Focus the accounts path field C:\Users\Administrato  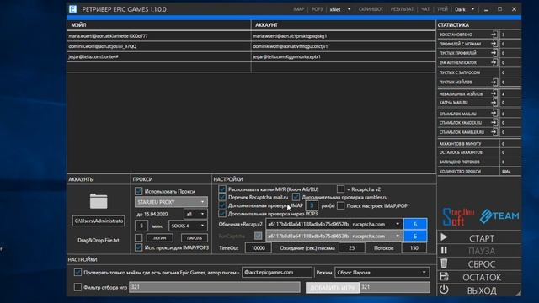pyautogui.click(x=99, y=221)
